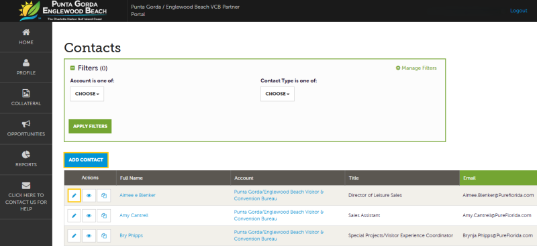The width and height of the screenshot is (537, 246).
Task: Open Amy Cantrell contact link
Action: (x=134, y=216)
